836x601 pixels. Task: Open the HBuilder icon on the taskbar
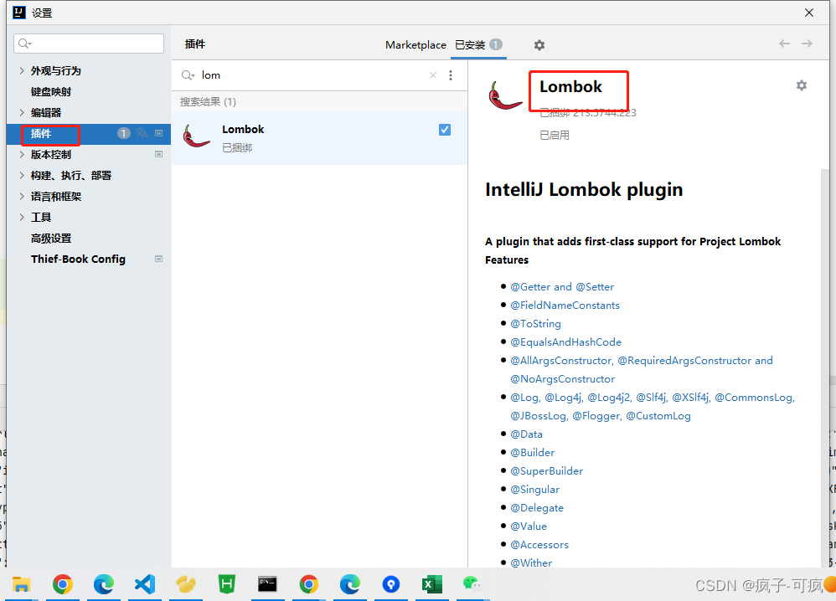coord(227,584)
